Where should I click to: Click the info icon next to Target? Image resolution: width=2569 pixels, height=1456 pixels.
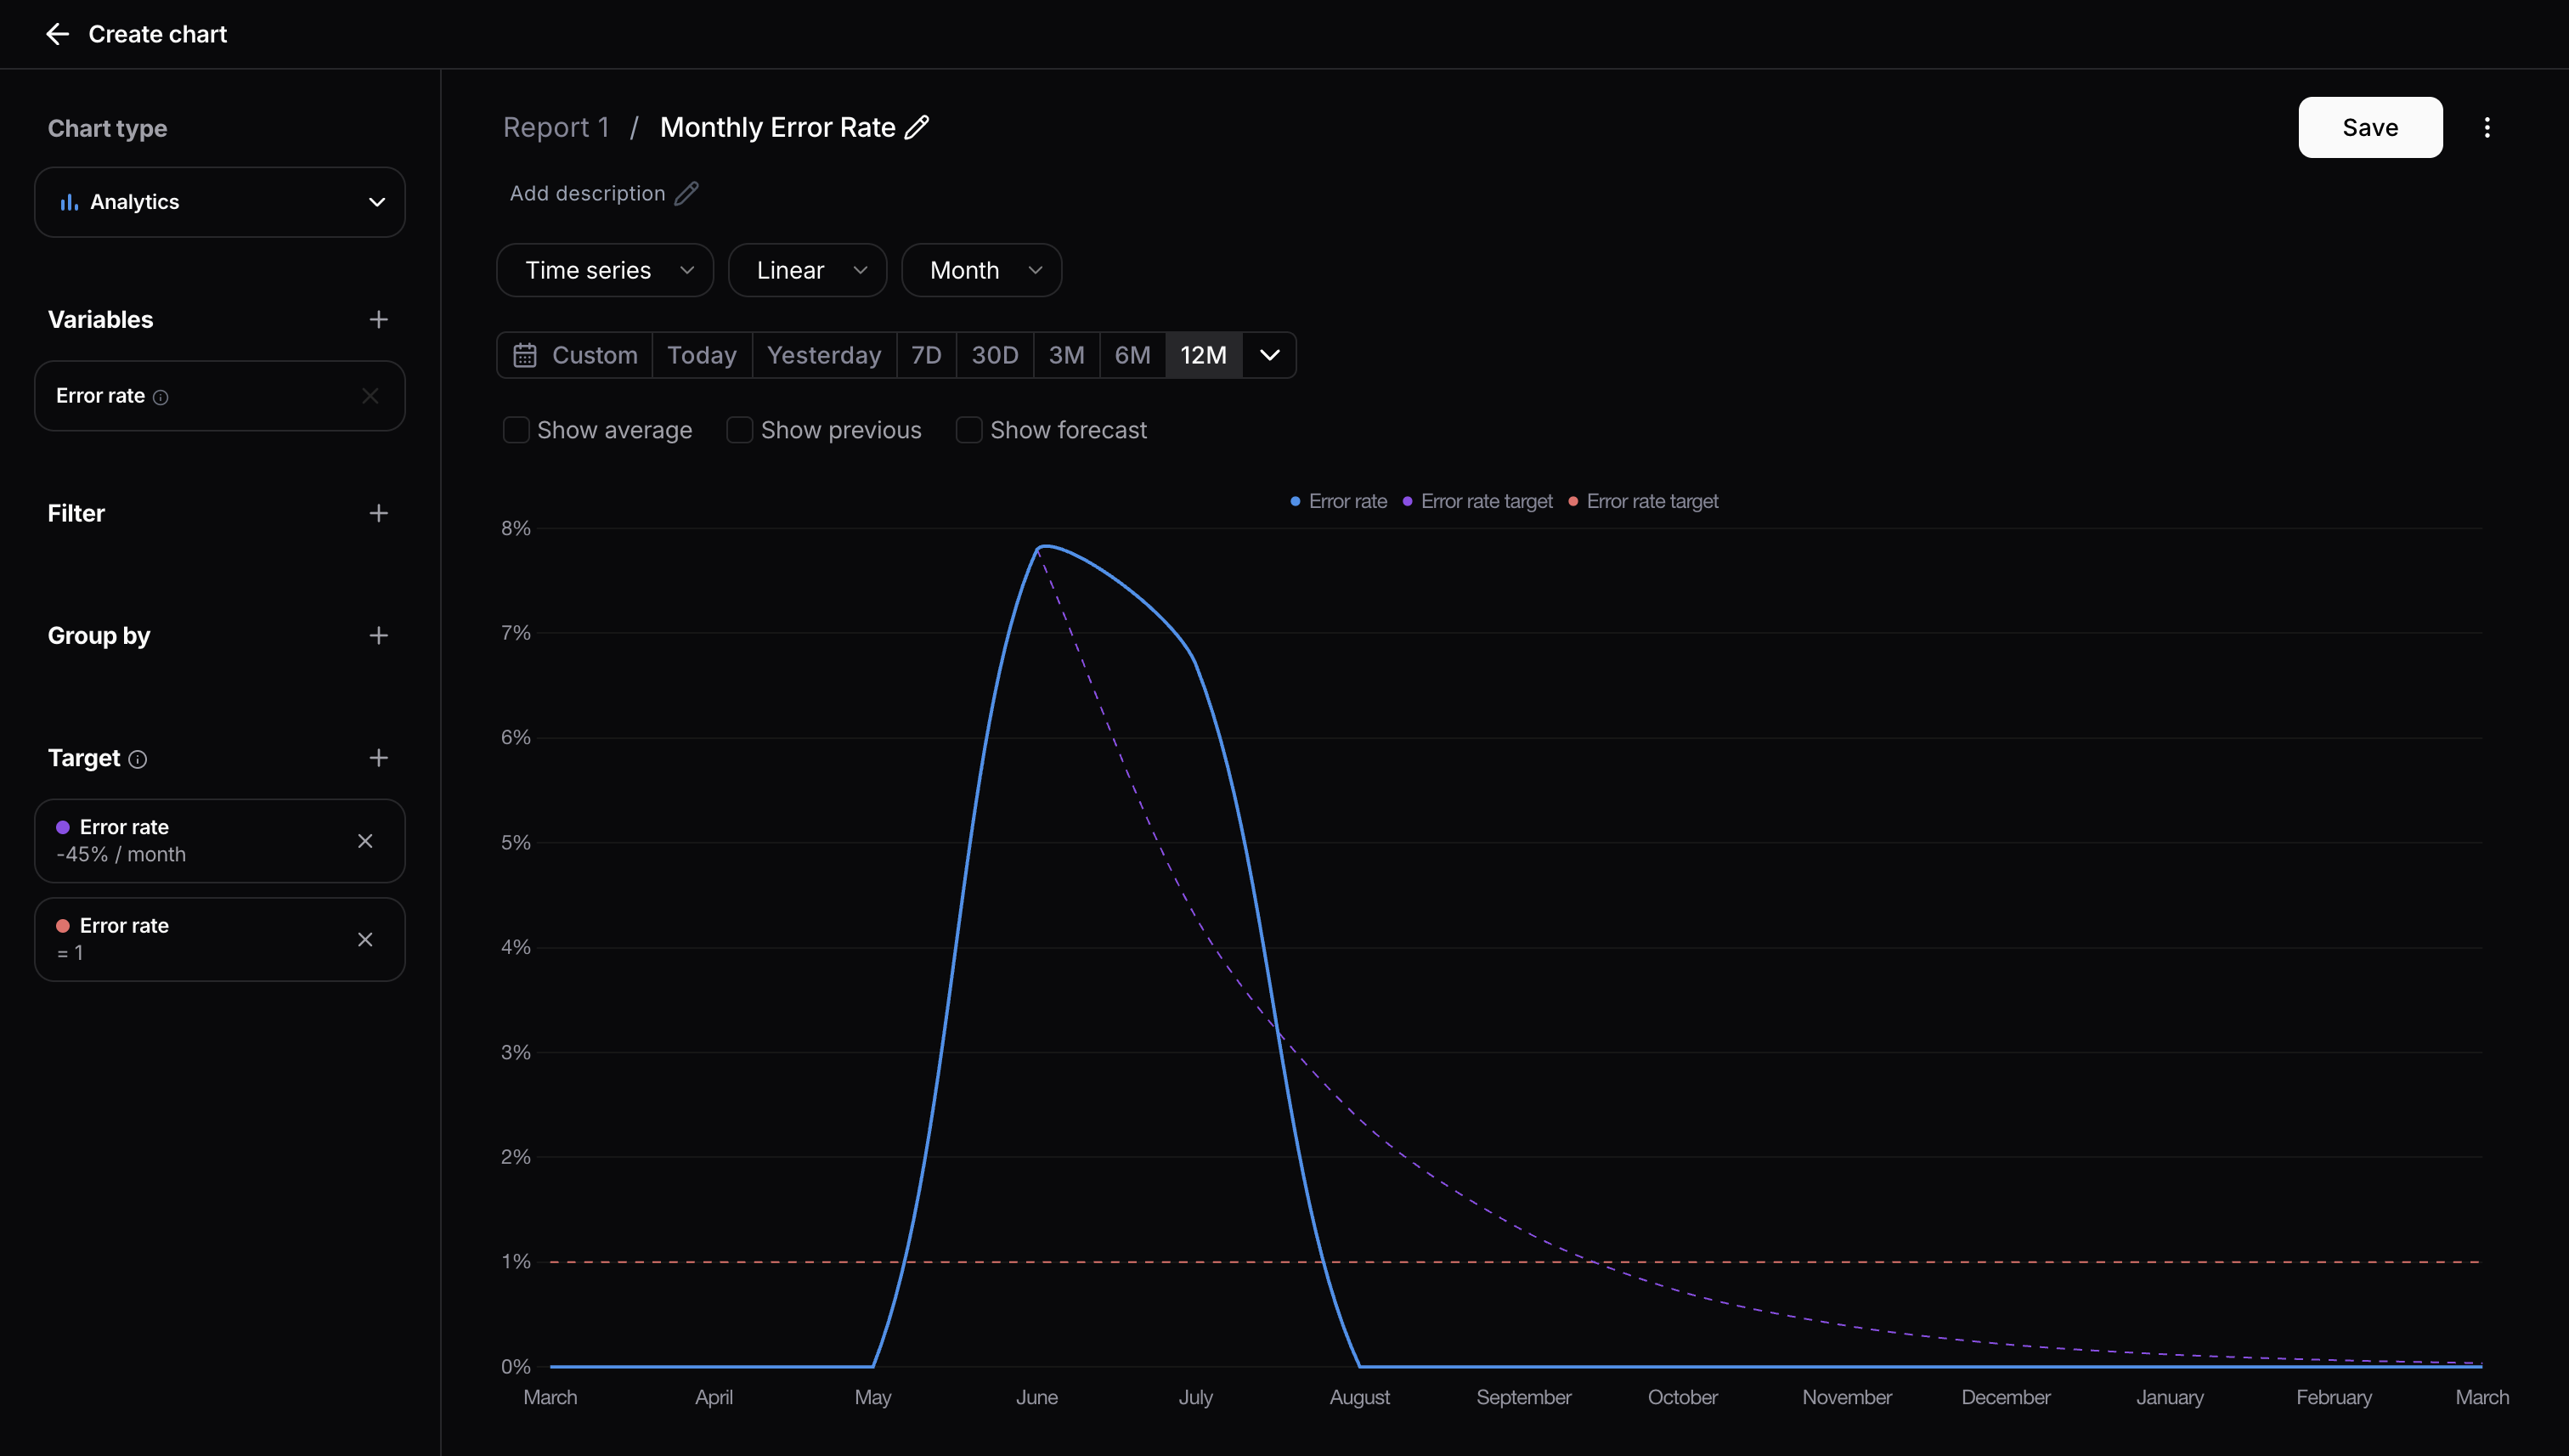click(140, 759)
